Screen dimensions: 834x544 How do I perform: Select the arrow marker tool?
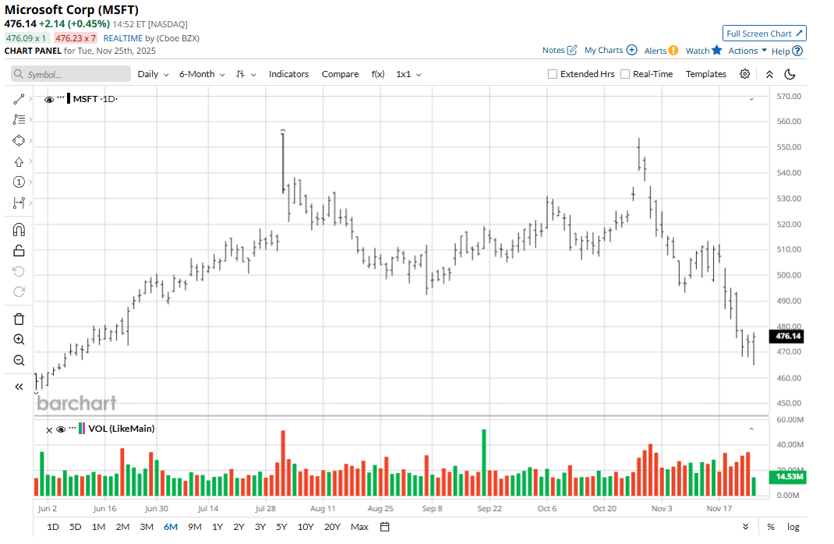tap(19, 161)
